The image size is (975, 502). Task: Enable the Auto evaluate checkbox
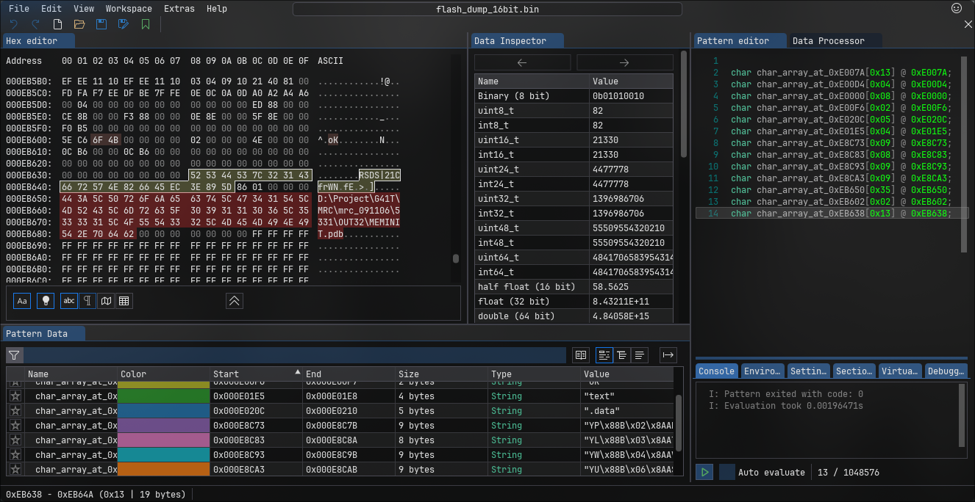pos(726,472)
